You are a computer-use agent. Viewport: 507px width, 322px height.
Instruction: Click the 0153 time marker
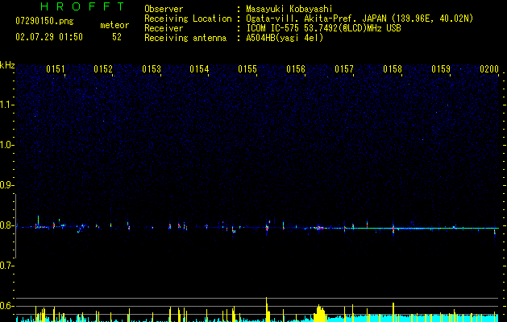click(152, 69)
